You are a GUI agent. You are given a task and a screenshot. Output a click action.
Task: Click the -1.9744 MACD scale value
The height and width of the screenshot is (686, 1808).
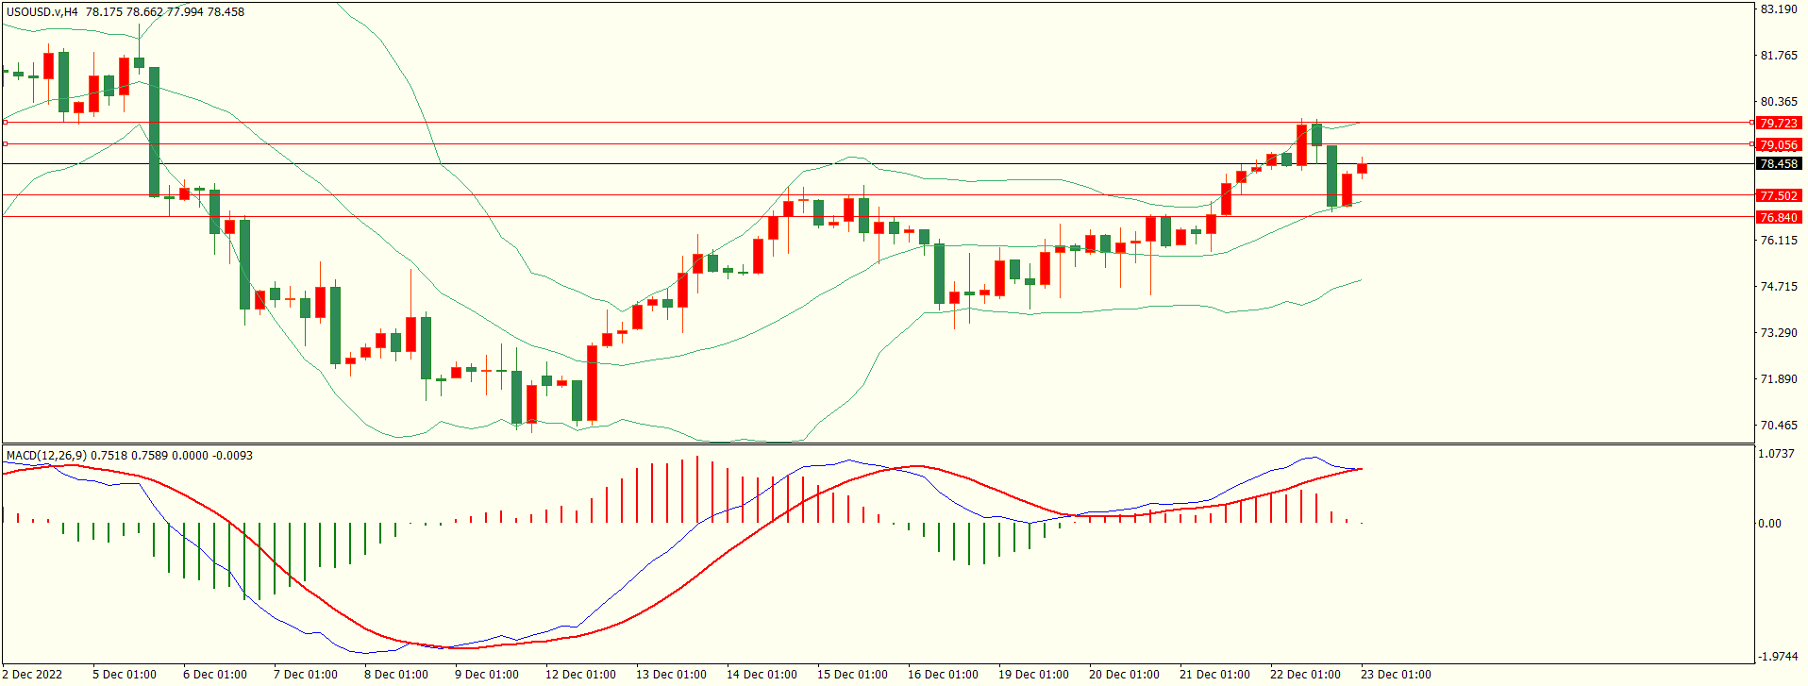[1776, 657]
